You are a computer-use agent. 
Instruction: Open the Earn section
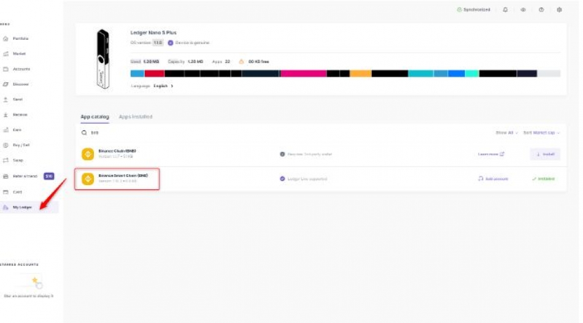pyautogui.click(x=17, y=130)
